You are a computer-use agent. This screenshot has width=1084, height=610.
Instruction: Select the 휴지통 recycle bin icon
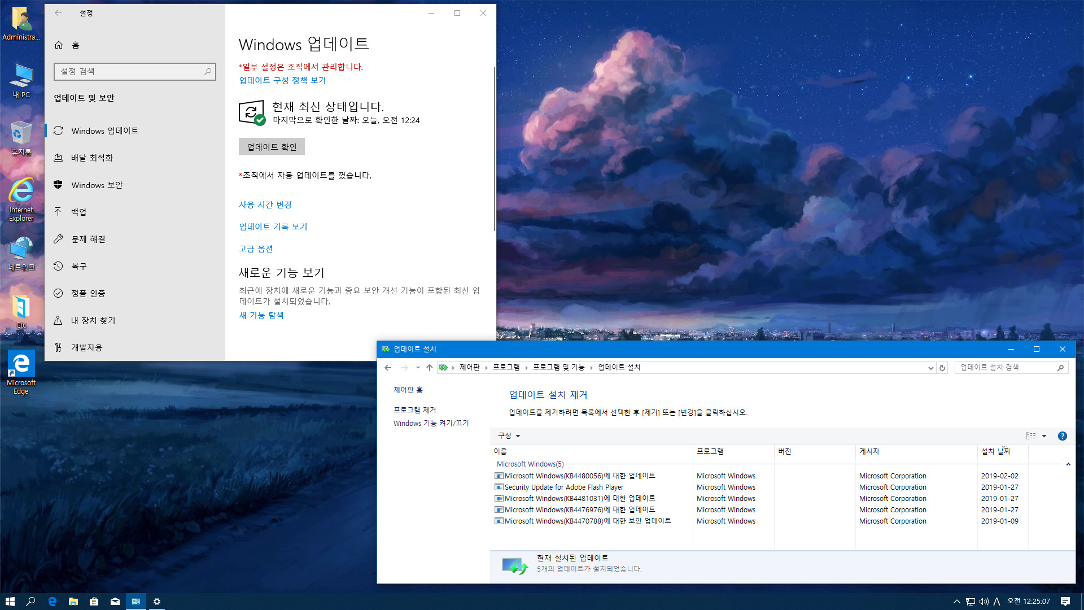coord(21,138)
